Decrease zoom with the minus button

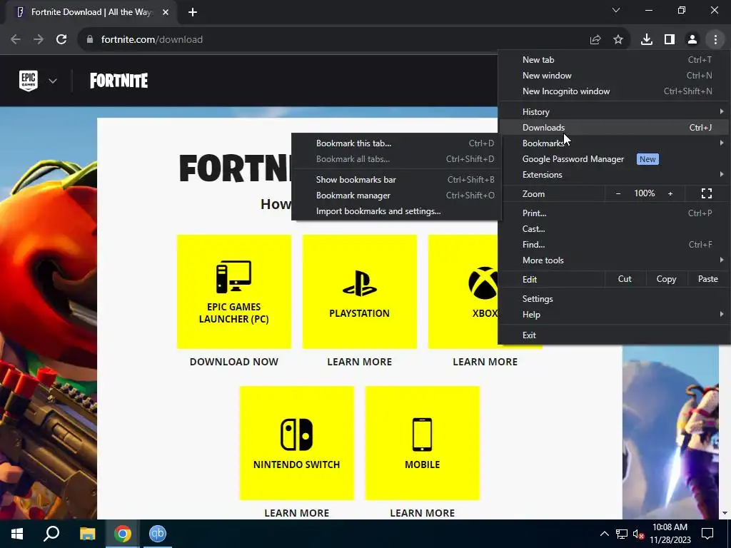pos(618,193)
